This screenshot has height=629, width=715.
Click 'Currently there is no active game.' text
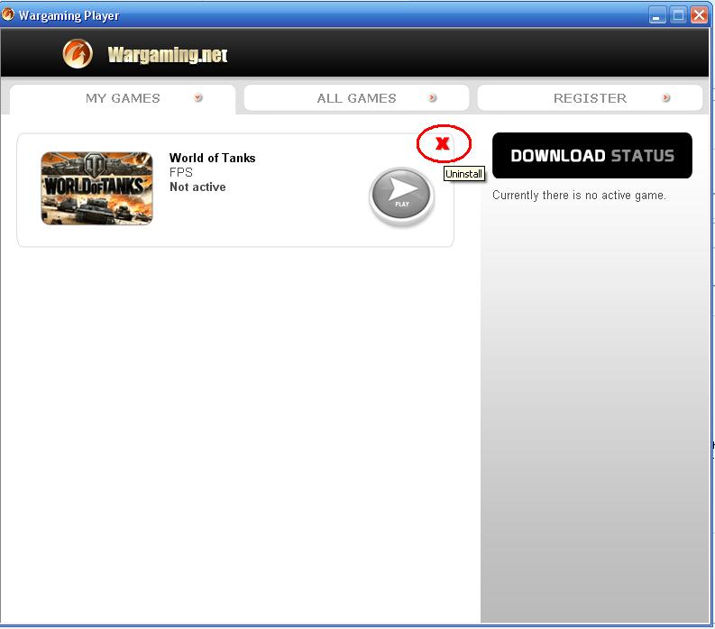[x=579, y=195]
